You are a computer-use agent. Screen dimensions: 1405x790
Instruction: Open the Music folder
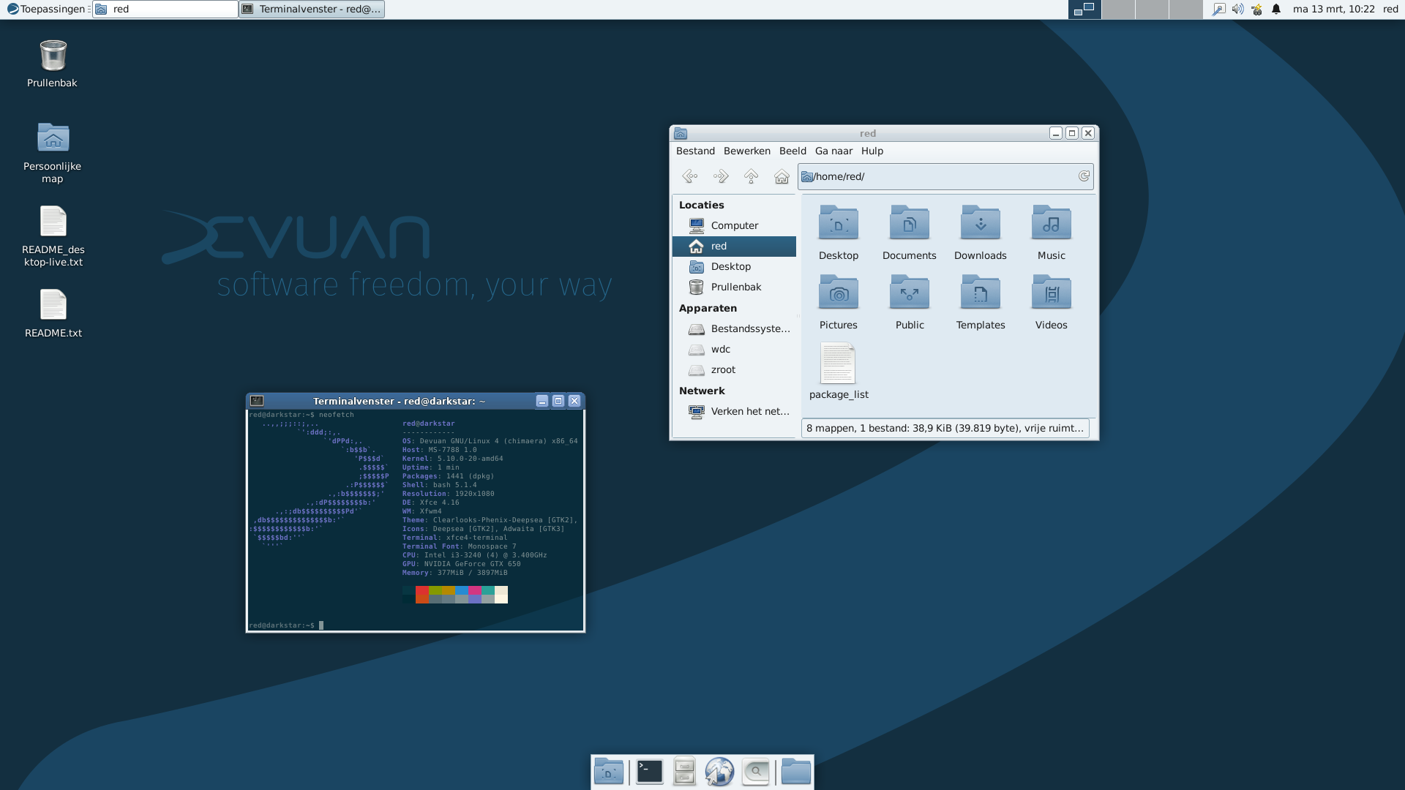tap(1052, 233)
